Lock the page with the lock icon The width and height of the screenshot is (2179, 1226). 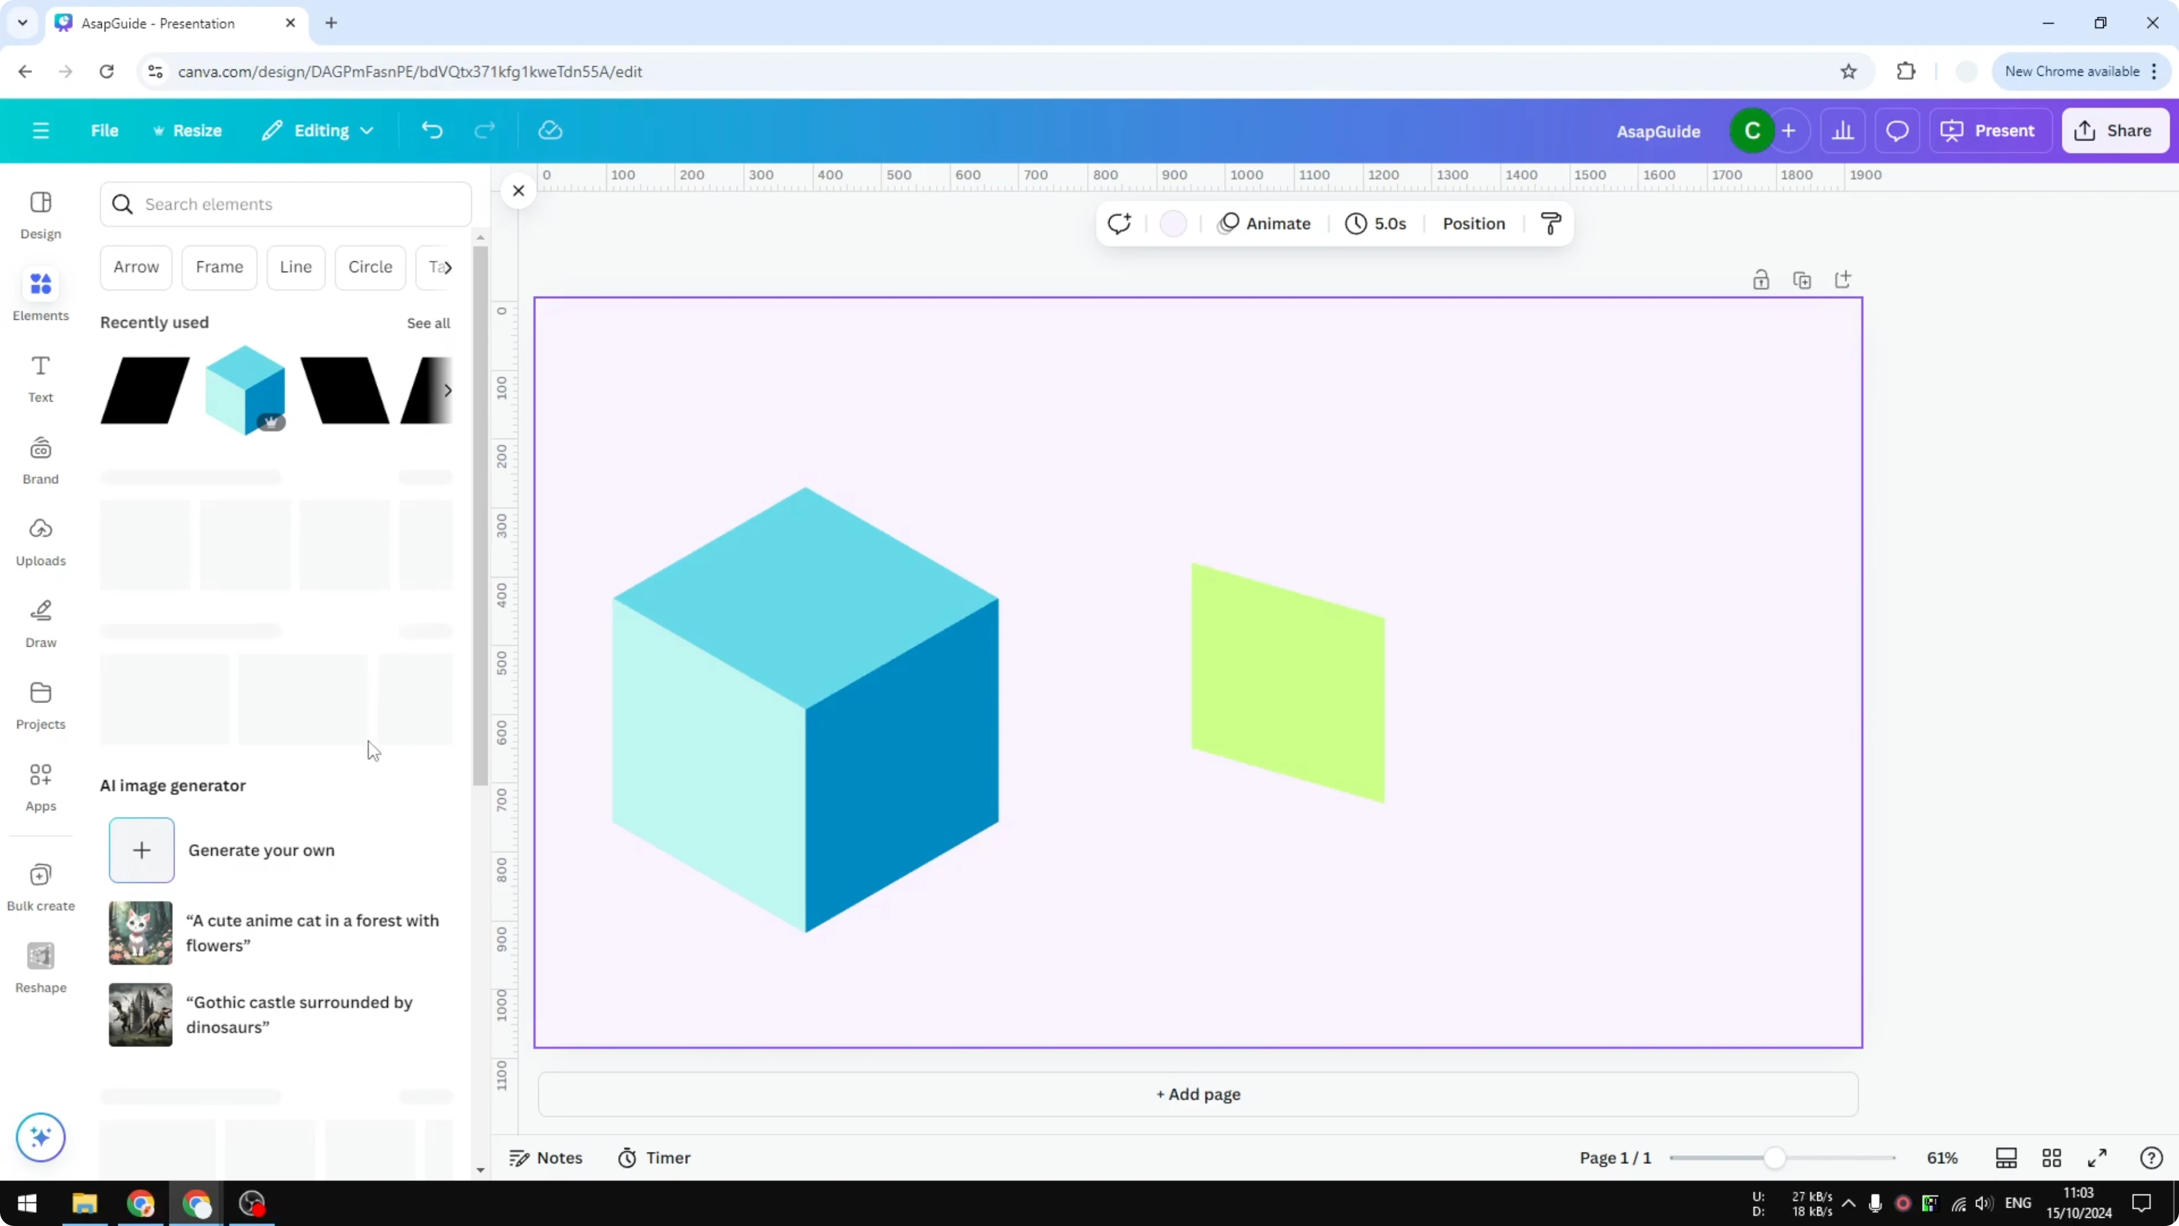tap(1762, 279)
